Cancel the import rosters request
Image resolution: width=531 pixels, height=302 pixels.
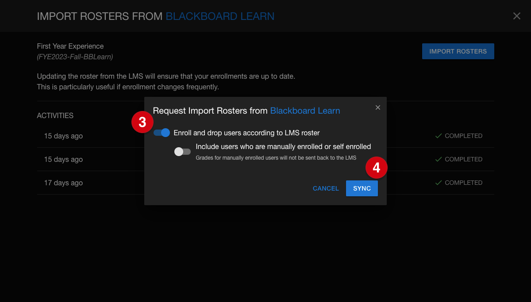click(x=326, y=188)
